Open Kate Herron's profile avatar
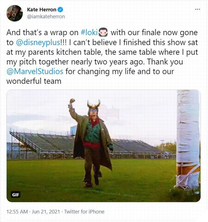 15,13
